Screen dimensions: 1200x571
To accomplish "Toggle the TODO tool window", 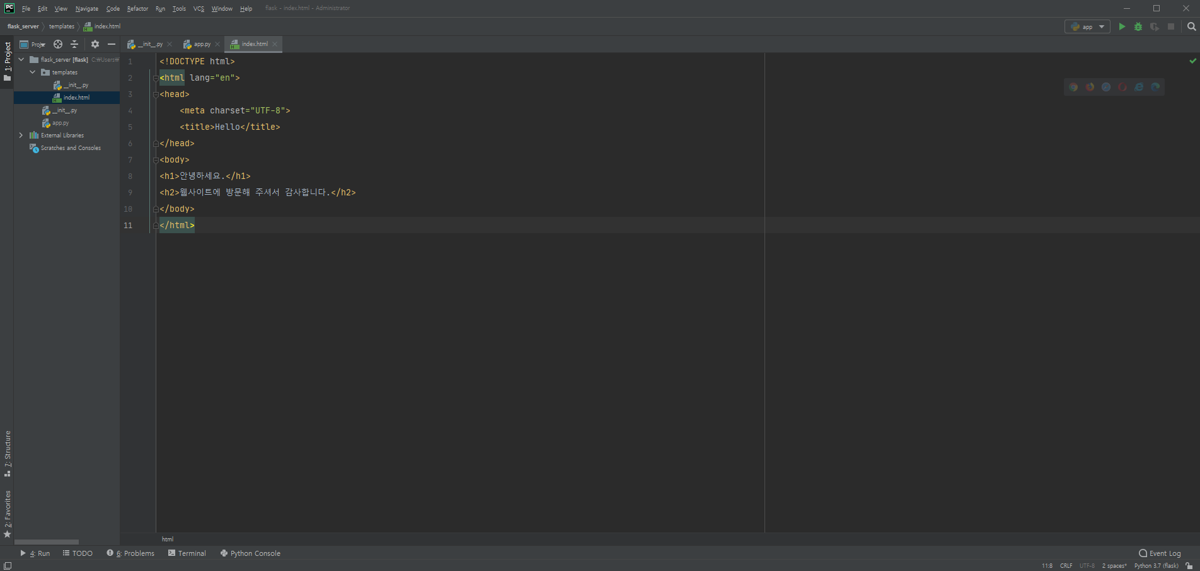I will 78,553.
